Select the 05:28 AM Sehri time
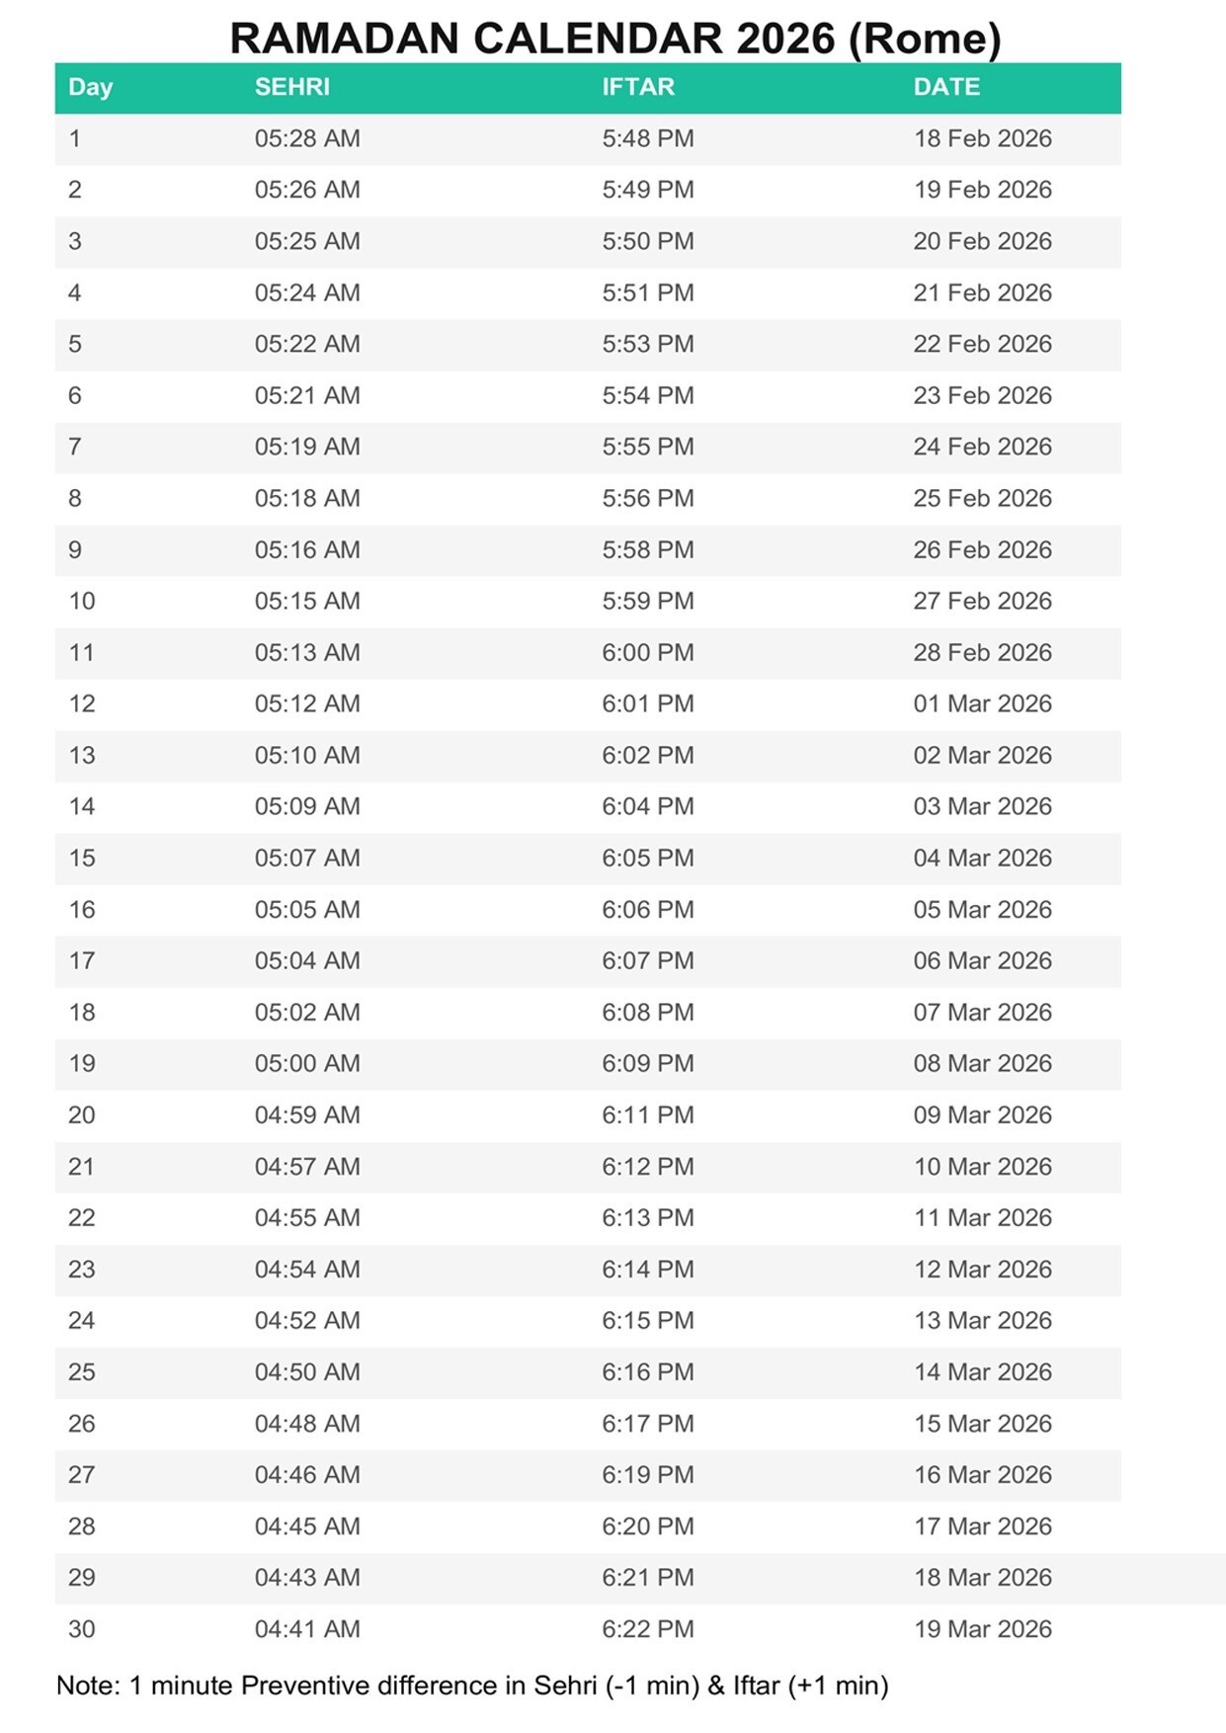This screenshot has height=1733, width=1226. pos(307,138)
